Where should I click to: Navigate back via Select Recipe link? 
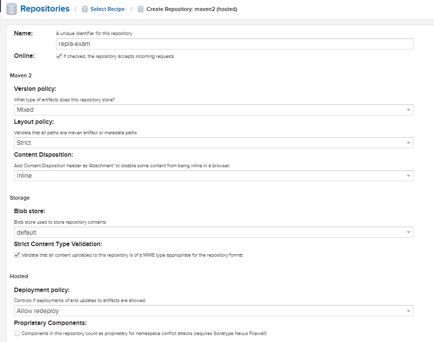pos(107,9)
